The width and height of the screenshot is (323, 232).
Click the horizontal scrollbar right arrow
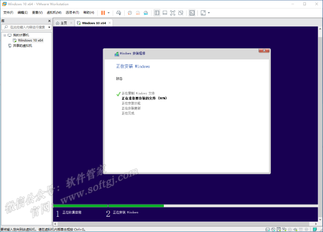pos(316,224)
